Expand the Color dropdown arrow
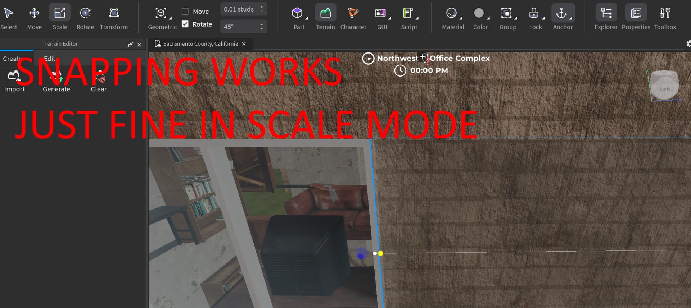This screenshot has width=691, height=308. tap(488, 18)
